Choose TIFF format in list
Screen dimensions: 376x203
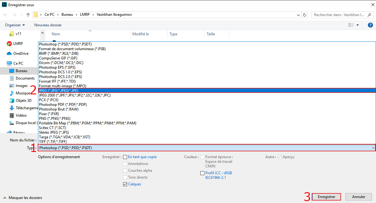tap(207, 142)
